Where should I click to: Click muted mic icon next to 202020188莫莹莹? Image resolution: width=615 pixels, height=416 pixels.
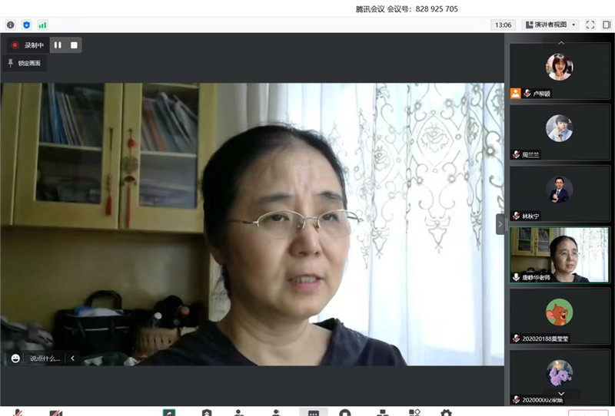click(516, 338)
